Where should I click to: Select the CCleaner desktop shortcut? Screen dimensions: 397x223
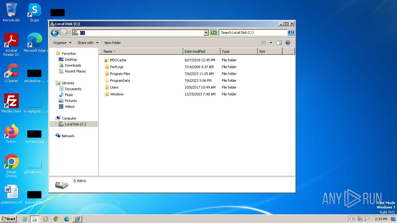click(x=11, y=73)
